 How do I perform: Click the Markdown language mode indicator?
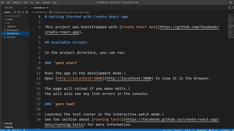pos(201,130)
